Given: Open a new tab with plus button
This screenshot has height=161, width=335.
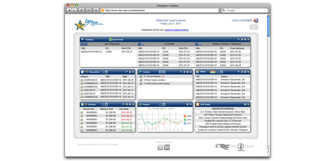Looking at the screenshot, I should 96,10.
